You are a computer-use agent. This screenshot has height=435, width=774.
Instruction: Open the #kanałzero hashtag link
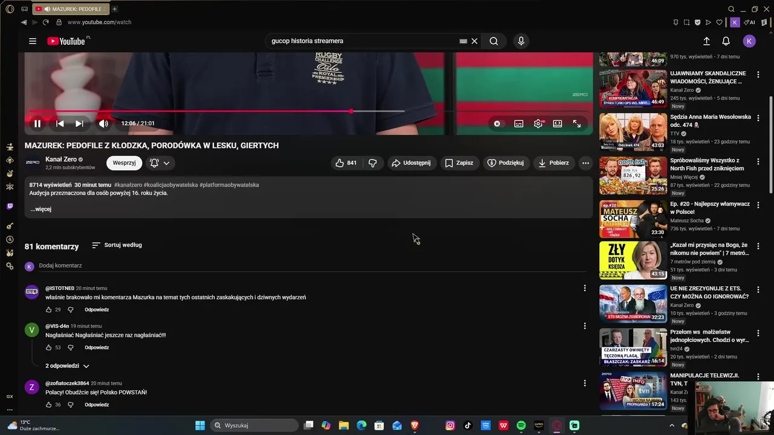(x=128, y=185)
